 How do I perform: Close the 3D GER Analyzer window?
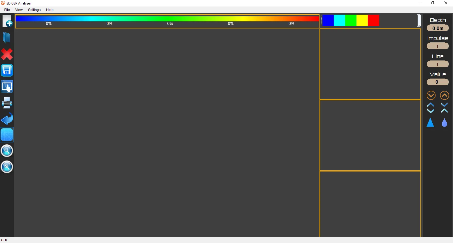[x=446, y=3]
